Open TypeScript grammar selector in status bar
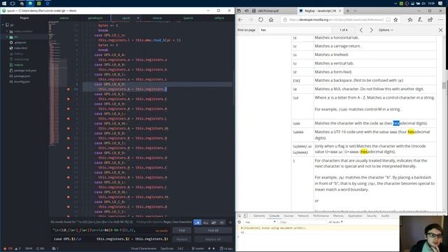448x252 pixels. click(x=167, y=248)
